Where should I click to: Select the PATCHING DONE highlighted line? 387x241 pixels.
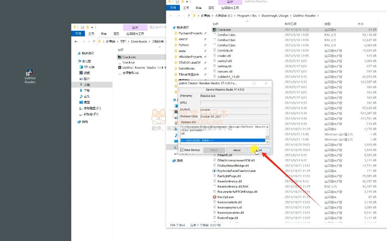(223, 140)
